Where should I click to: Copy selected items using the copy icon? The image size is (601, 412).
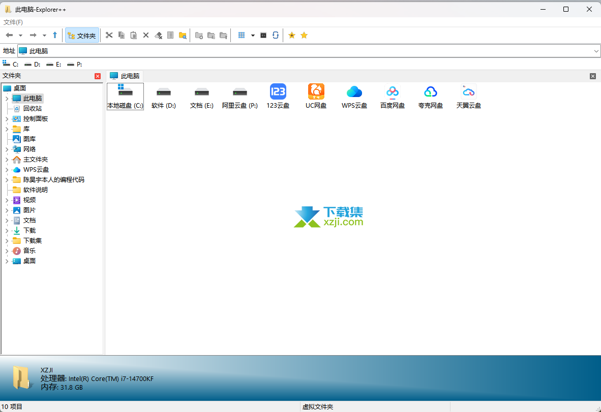click(x=122, y=35)
